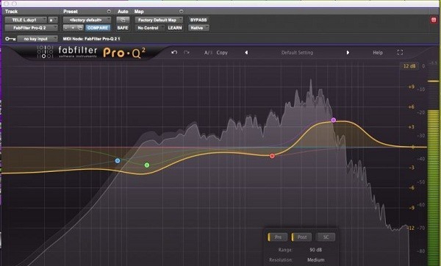
Task: Enter full screen mode
Action: (x=400, y=53)
